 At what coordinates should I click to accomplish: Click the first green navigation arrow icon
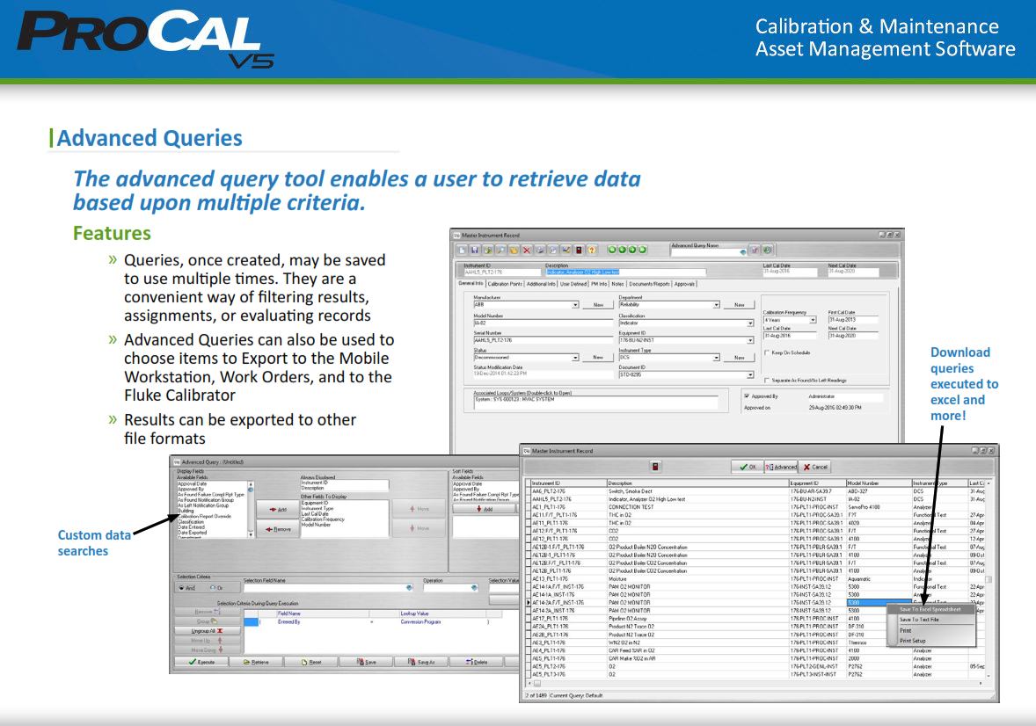coord(611,250)
